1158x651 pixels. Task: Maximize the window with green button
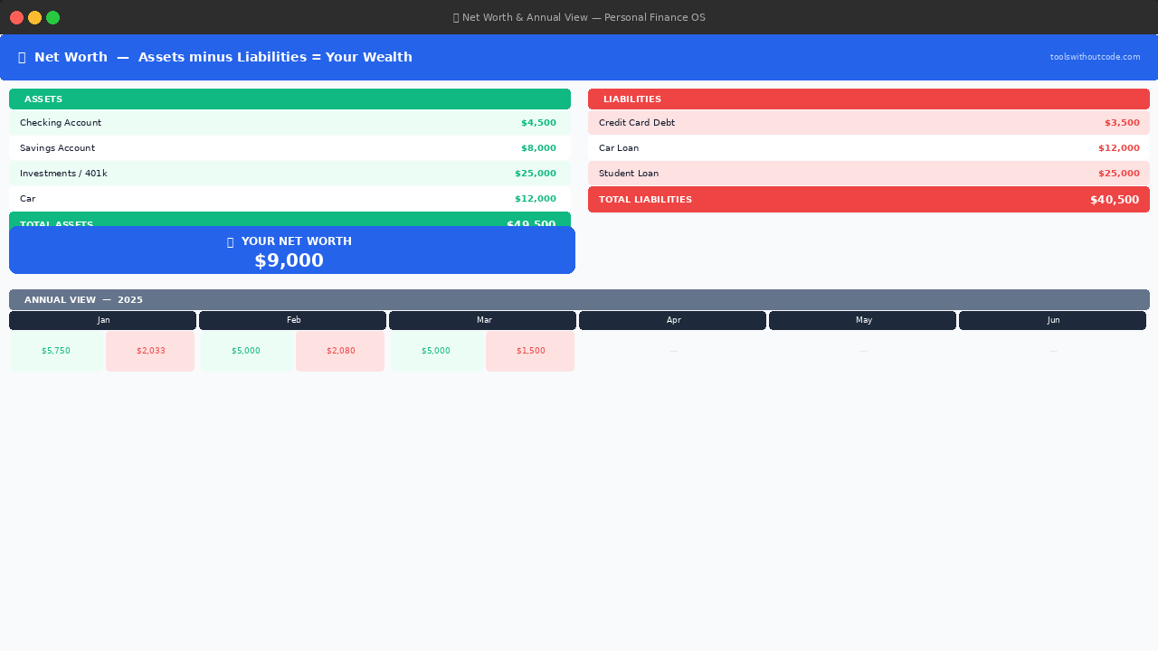[x=52, y=17]
